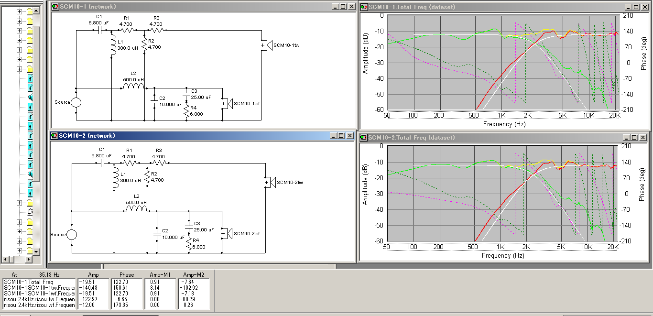Image resolution: width=653 pixels, height=316 pixels.
Task: Close the SCM10-1.Total Freq dataset window
Action: point(644,7)
